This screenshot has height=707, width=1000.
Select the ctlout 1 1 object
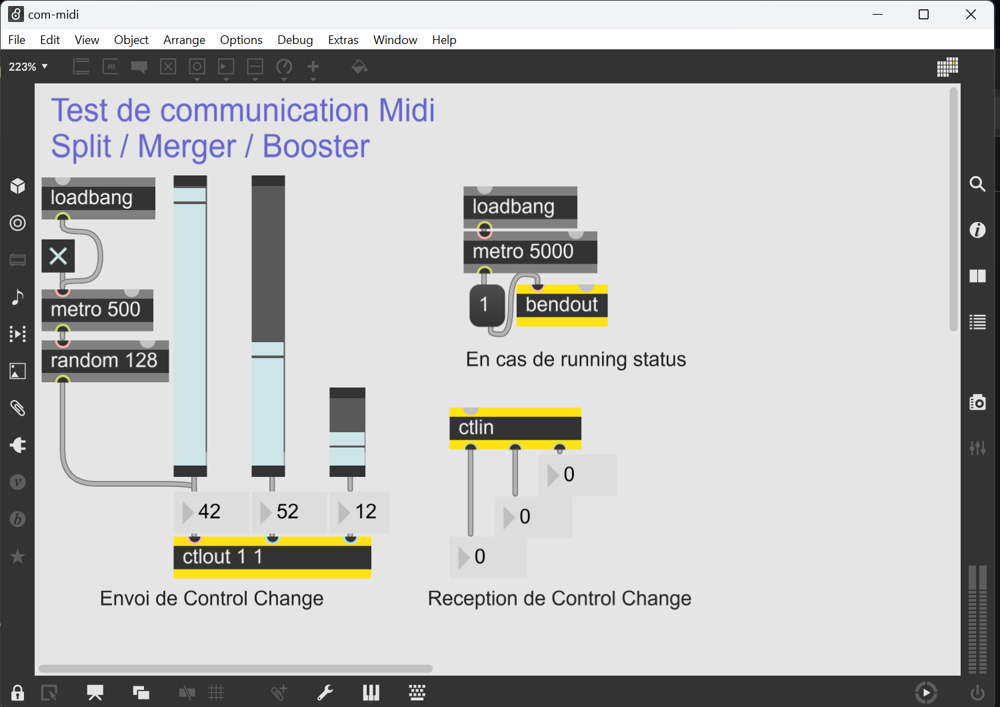pos(272,557)
